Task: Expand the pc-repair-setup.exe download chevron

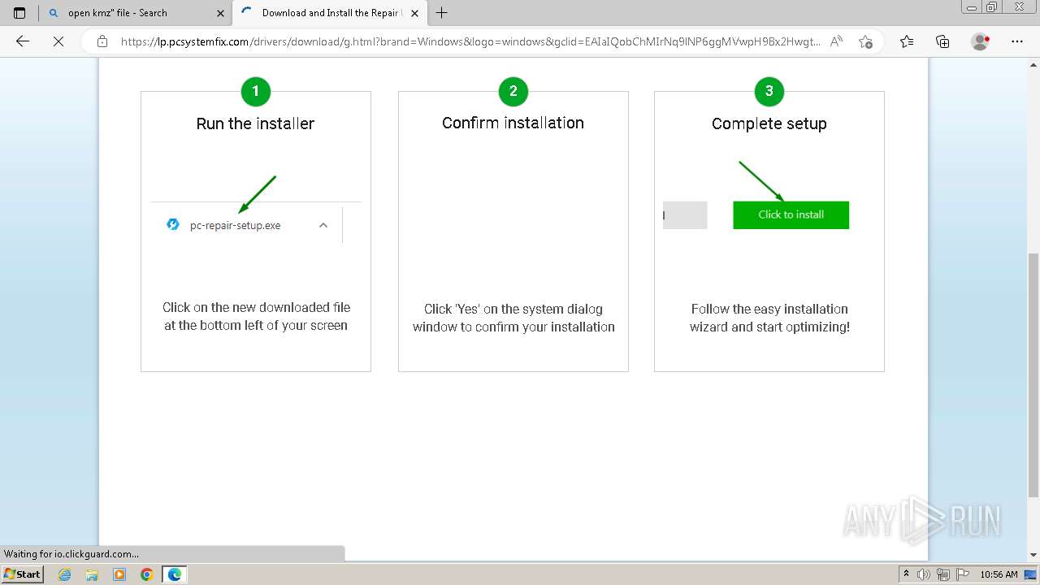Action: (323, 225)
